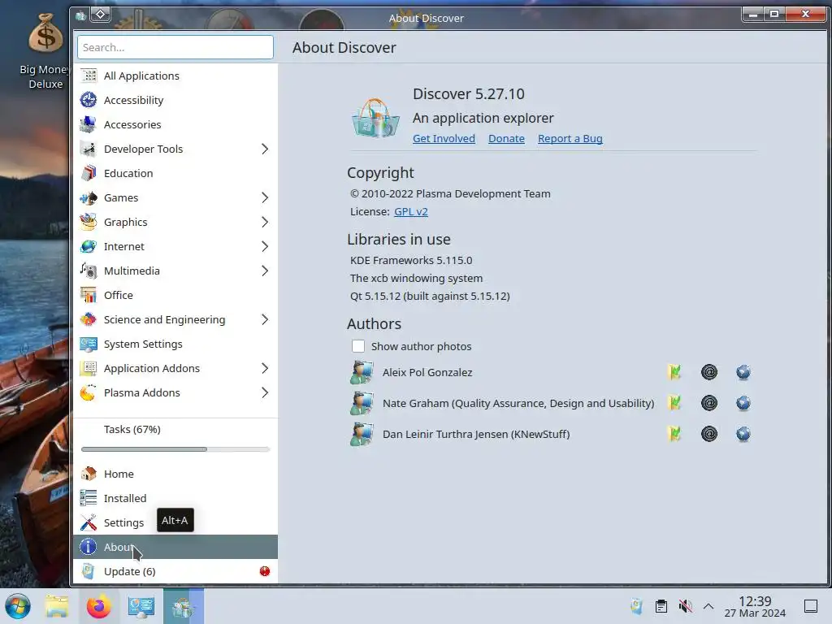
Task: Email Aleix Pol Gonzalez via @ icon
Action: click(708, 372)
